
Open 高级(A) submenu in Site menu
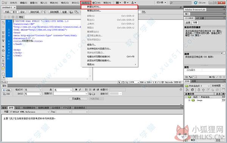coord(110,64)
